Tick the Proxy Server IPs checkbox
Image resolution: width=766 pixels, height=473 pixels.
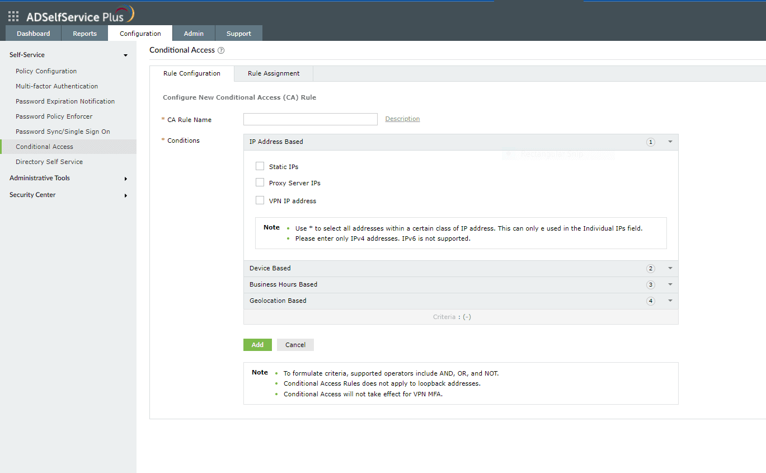[x=260, y=182]
